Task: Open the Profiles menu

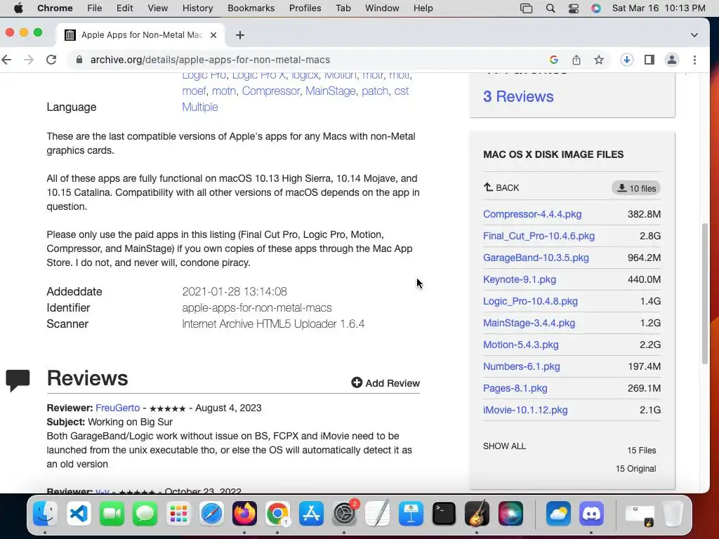Action: [x=305, y=8]
